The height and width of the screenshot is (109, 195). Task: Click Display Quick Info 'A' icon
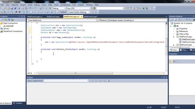pos(8,12)
